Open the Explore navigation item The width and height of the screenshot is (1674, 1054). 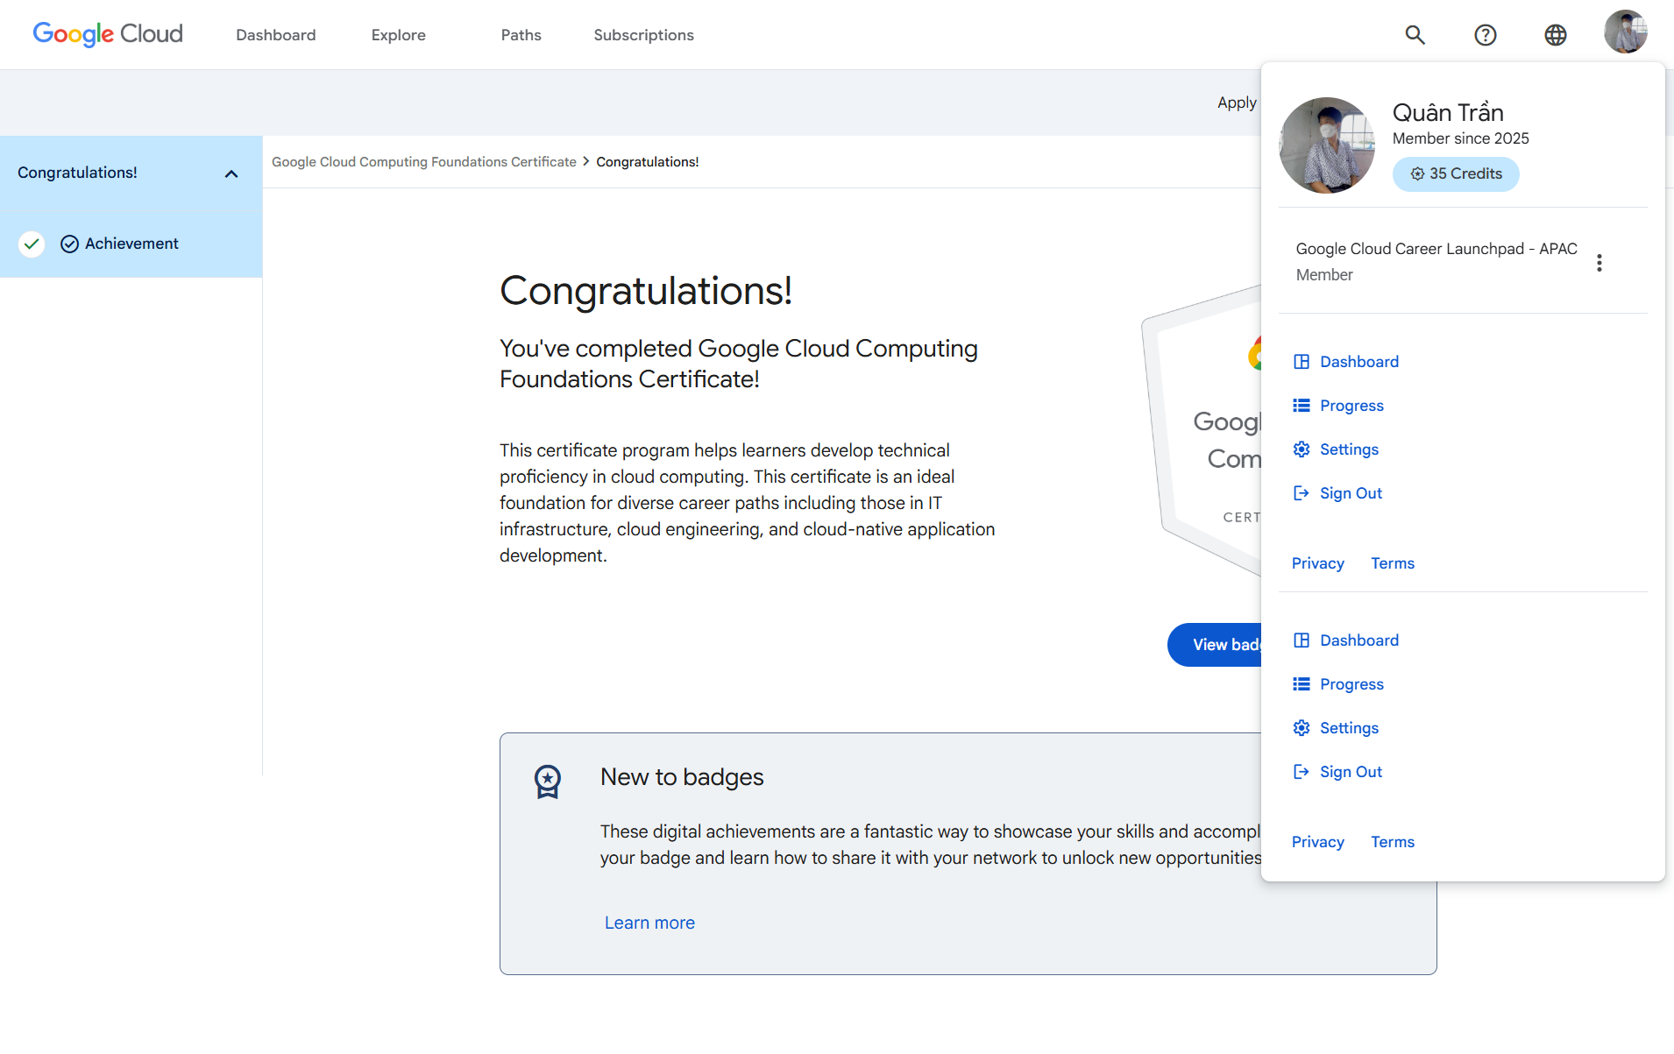tap(398, 35)
